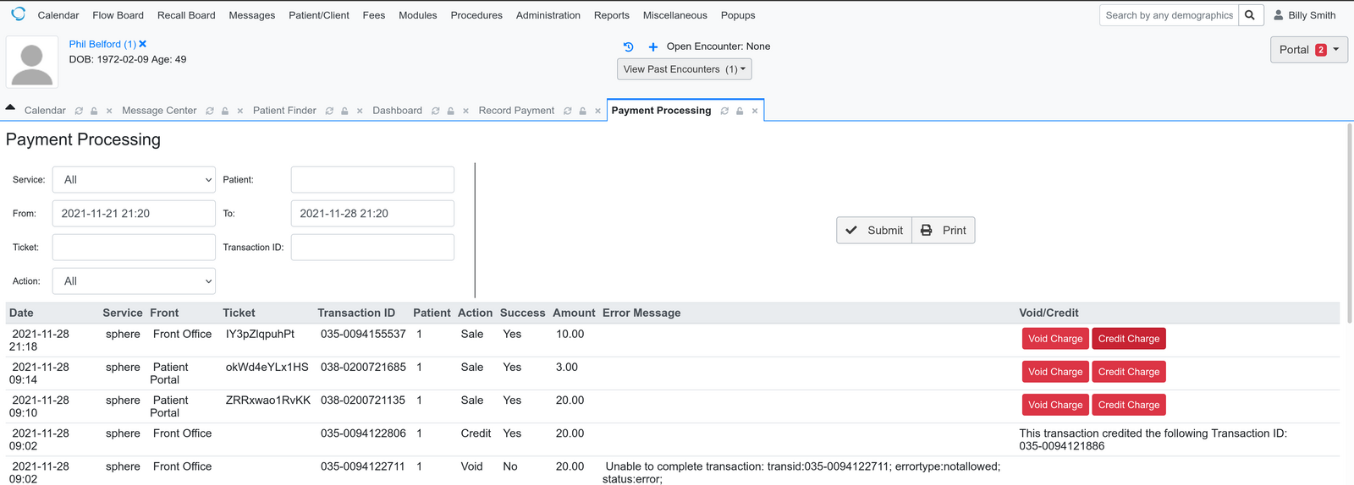Toggle lock on the Dashboard tab
The image size is (1354, 485).
pyautogui.click(x=451, y=112)
